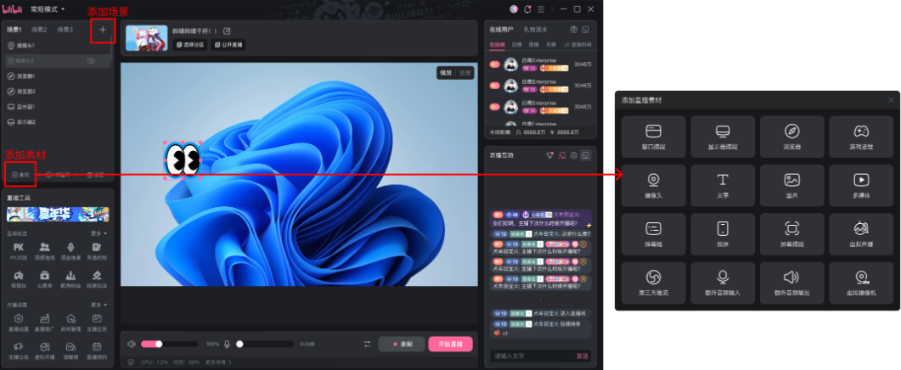Open the 常规模式 mode dropdown
This screenshot has height=370, width=901.
click(48, 8)
